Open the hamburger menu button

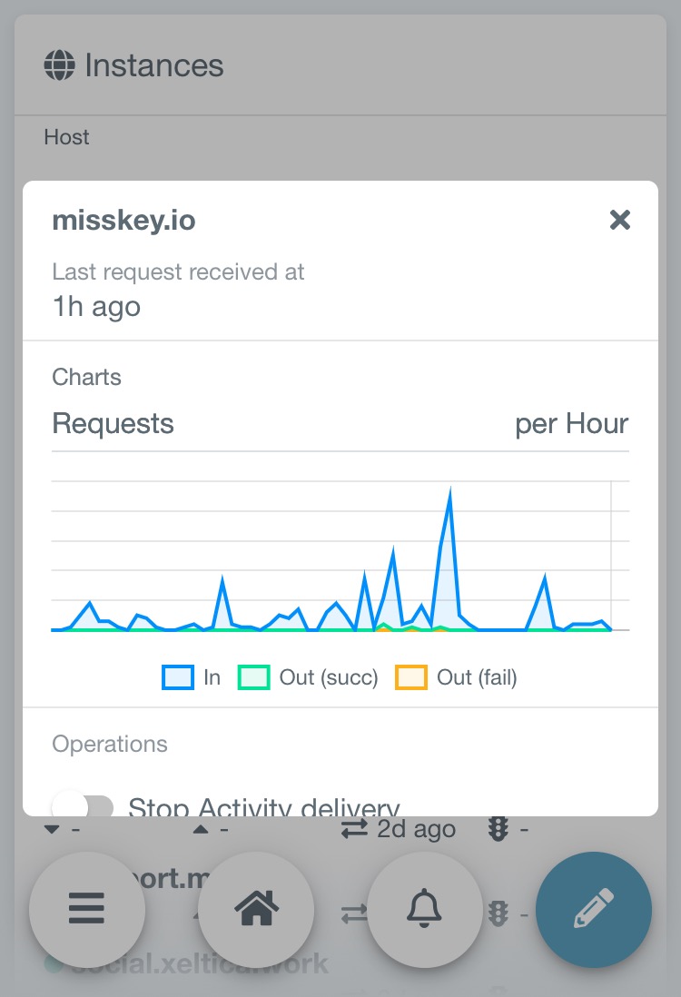[87, 909]
